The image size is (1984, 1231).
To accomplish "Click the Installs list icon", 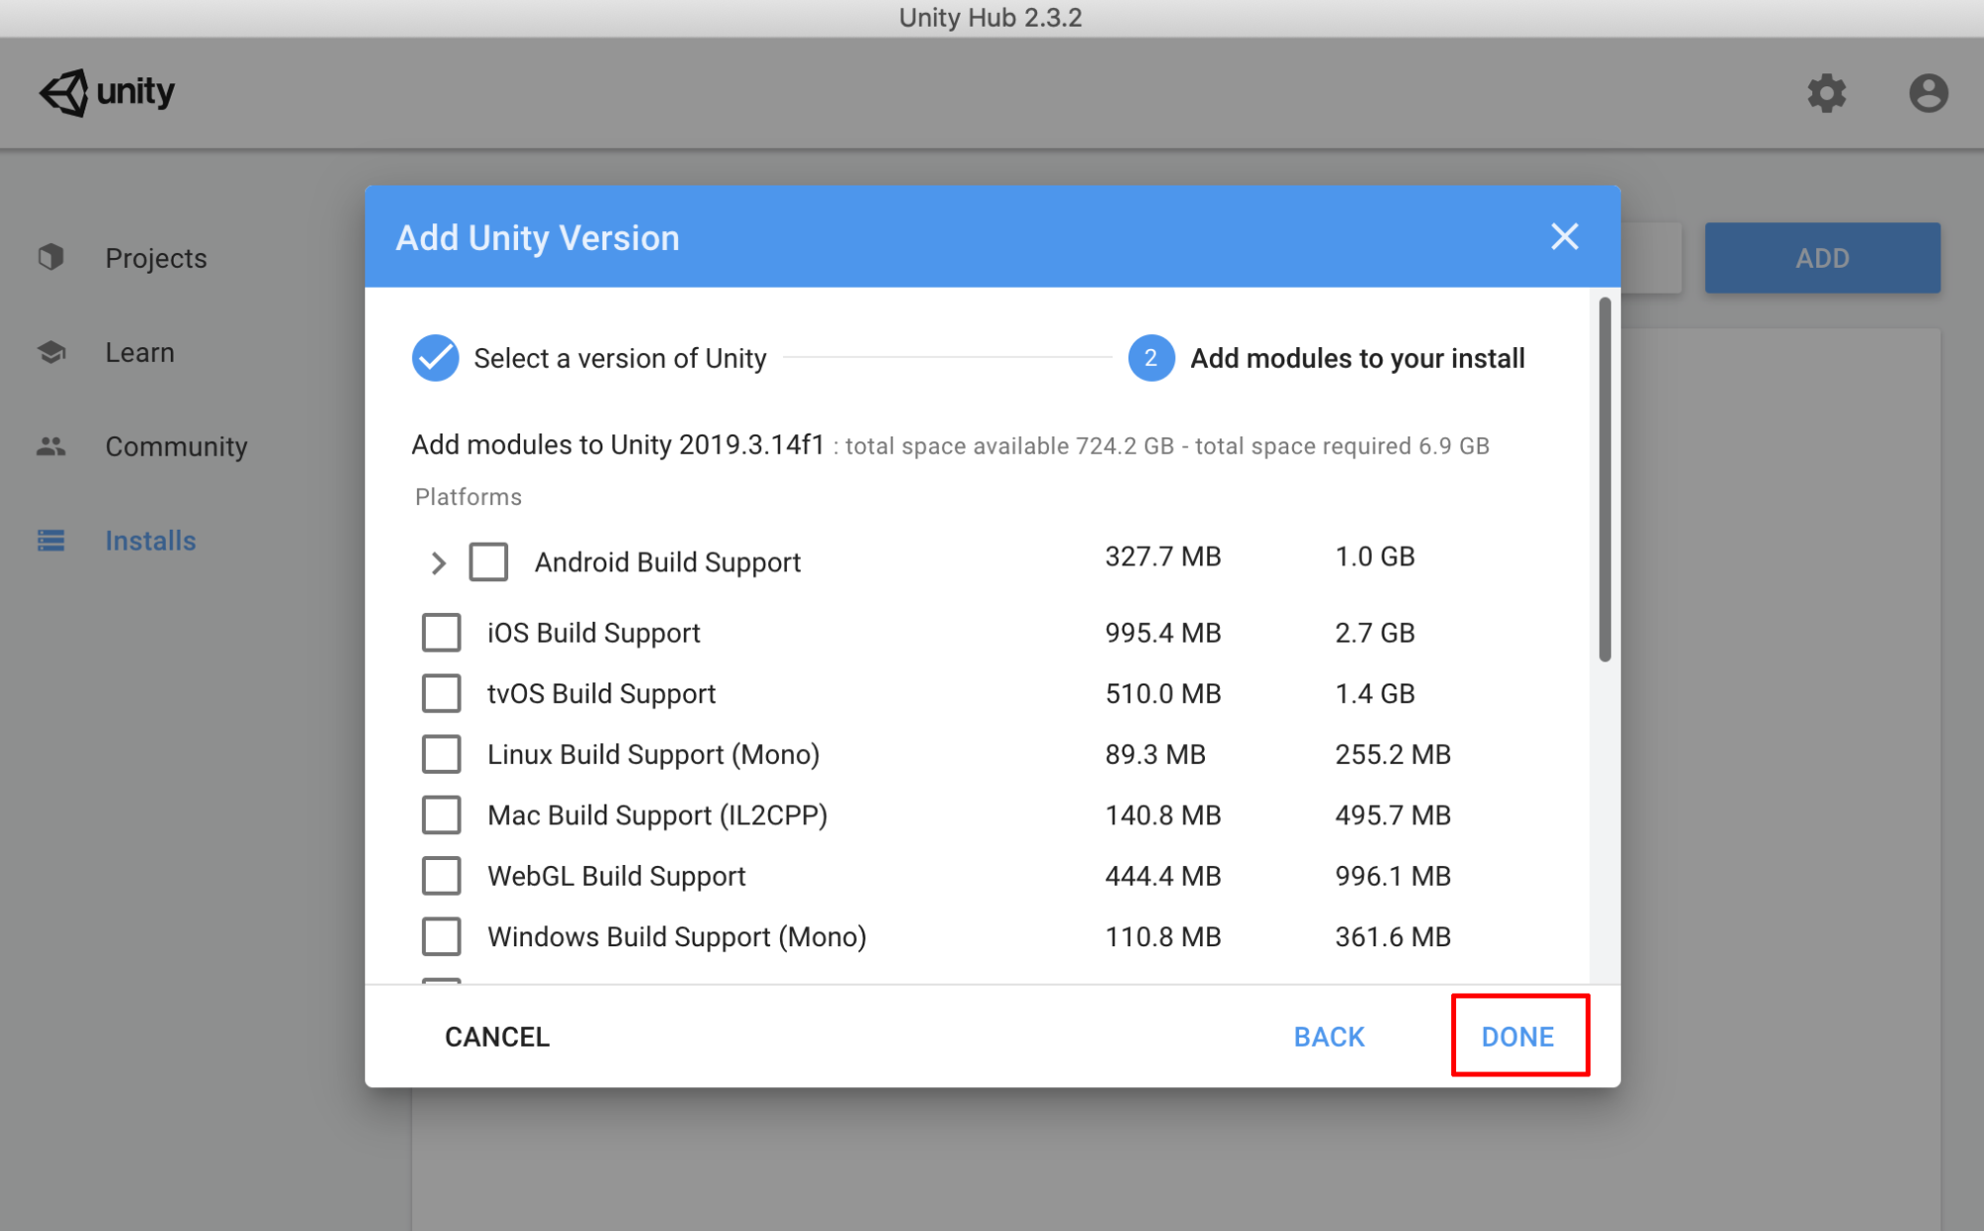I will [51, 541].
